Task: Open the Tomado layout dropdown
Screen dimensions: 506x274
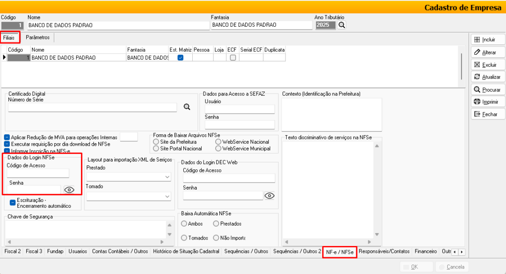Action: [128, 196]
